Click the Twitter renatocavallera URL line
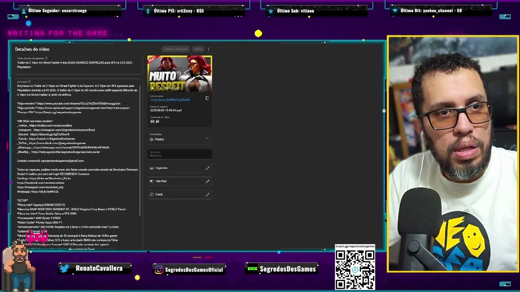Screen dimensions: 520x292 (45, 126)
